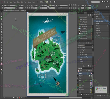
Task: Toggle formatting affects text in Swatches panel
Action: (82, 71)
